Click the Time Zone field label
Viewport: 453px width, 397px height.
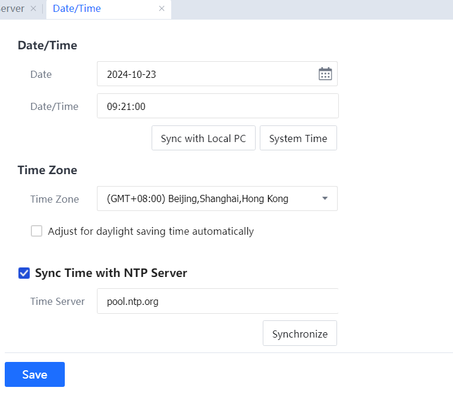(55, 199)
